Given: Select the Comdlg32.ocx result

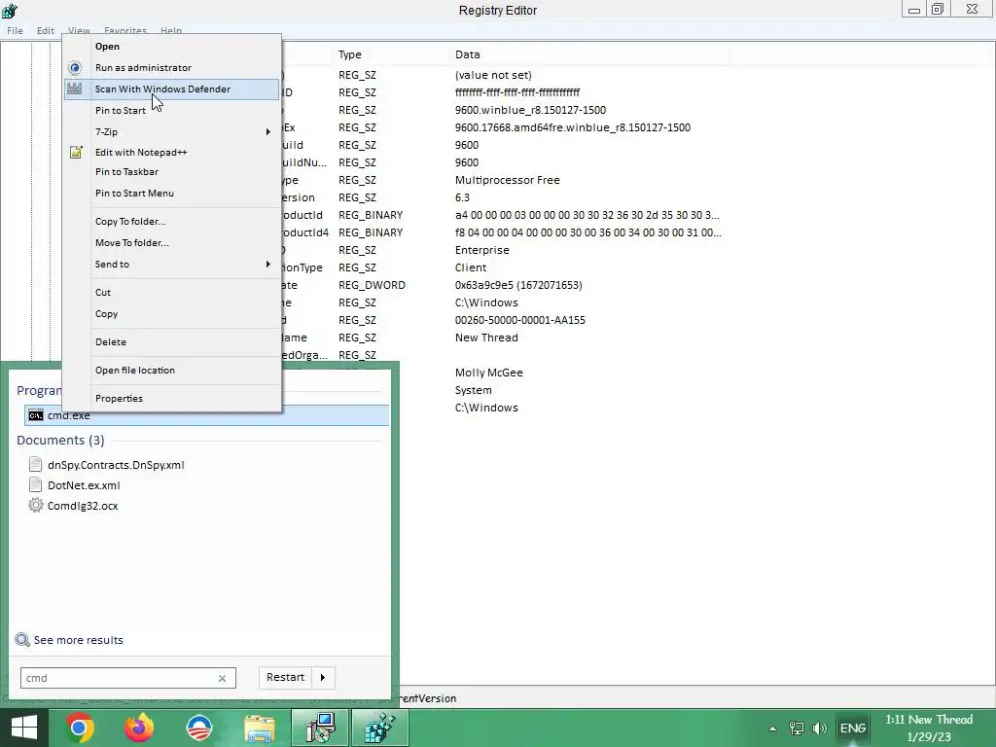Looking at the screenshot, I should (83, 506).
